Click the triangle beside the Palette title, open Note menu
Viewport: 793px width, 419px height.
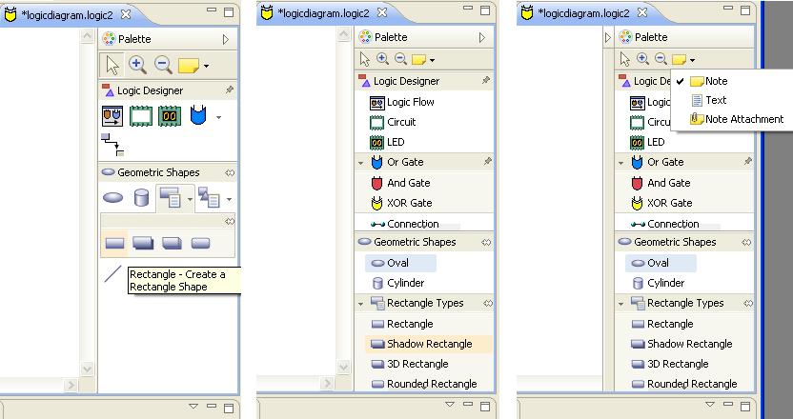pos(608,37)
